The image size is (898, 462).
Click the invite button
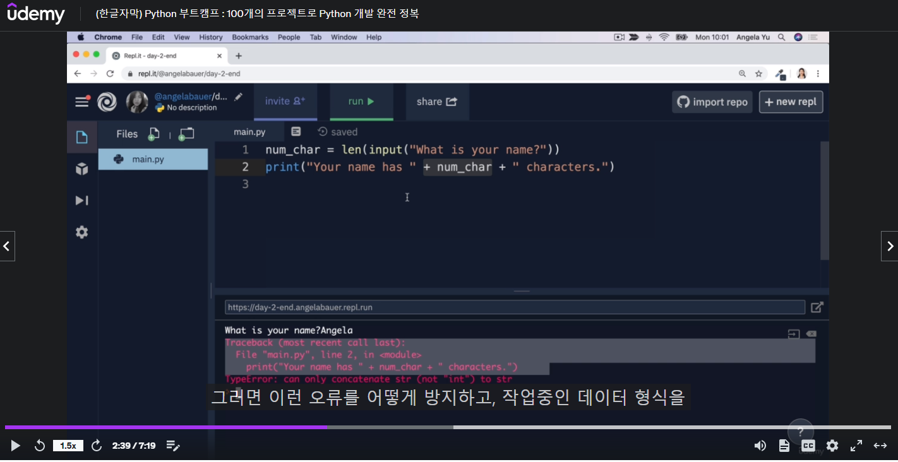pos(285,101)
